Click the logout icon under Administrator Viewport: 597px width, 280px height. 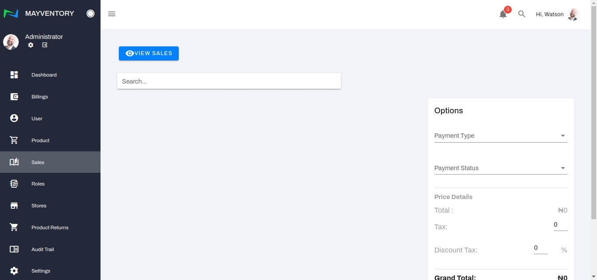coord(45,45)
